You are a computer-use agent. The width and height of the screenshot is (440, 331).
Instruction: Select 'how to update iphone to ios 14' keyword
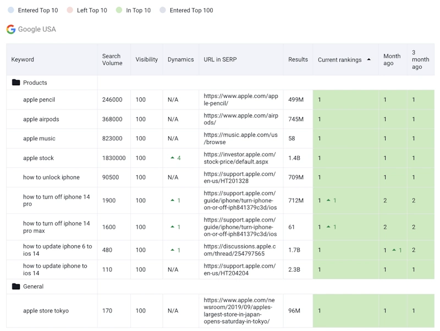click(x=55, y=269)
